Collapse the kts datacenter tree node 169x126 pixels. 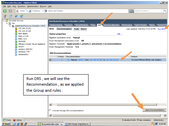pos(7,23)
